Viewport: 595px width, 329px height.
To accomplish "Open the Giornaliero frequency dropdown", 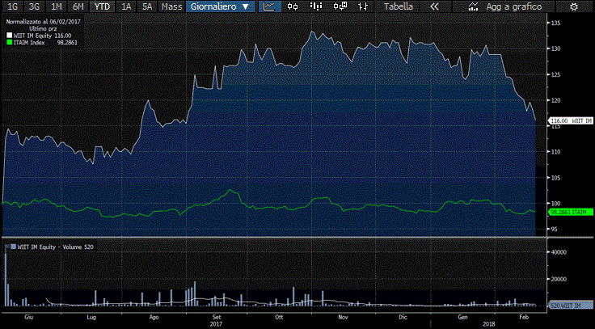I will coord(218,6).
